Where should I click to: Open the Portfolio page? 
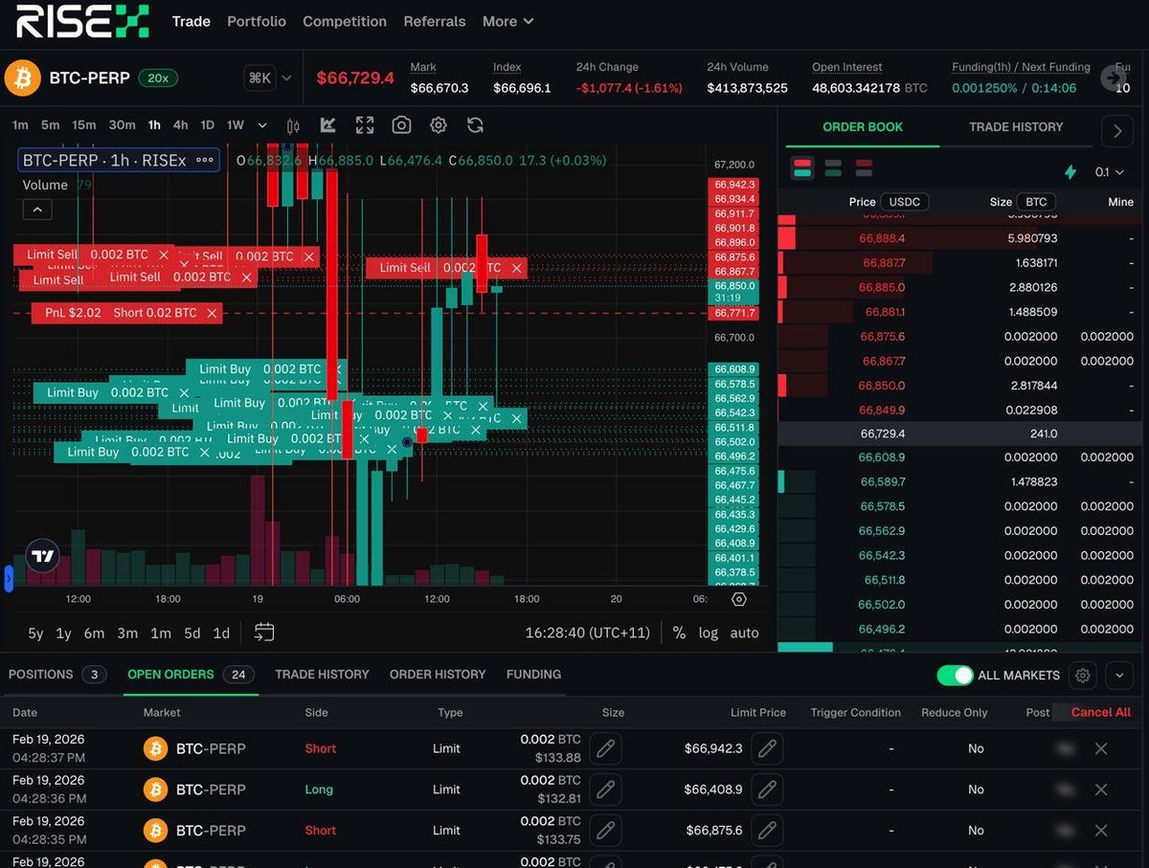pos(257,21)
